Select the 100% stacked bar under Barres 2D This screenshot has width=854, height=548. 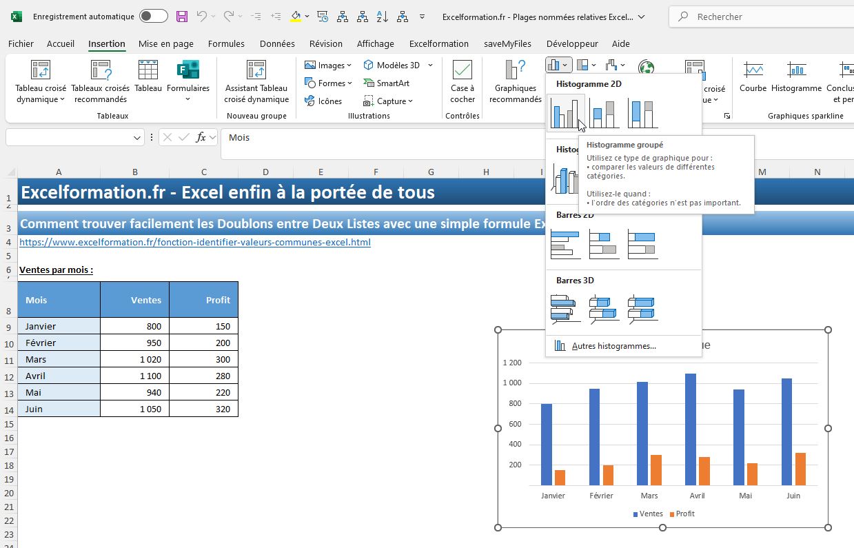(x=643, y=245)
